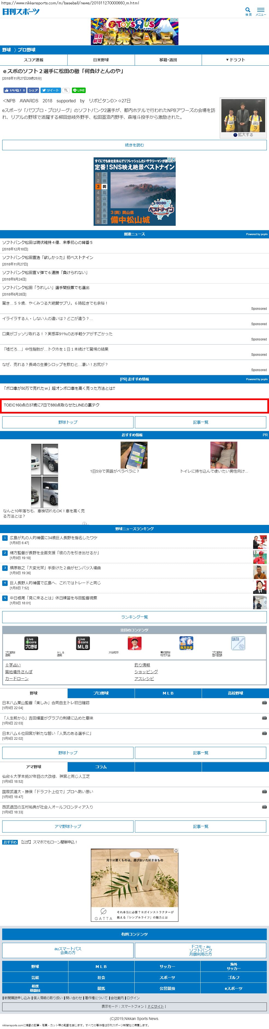The height and width of the screenshot is (1029, 269).
Task: Click the search magnifier icon in header
Action: coord(248,10)
